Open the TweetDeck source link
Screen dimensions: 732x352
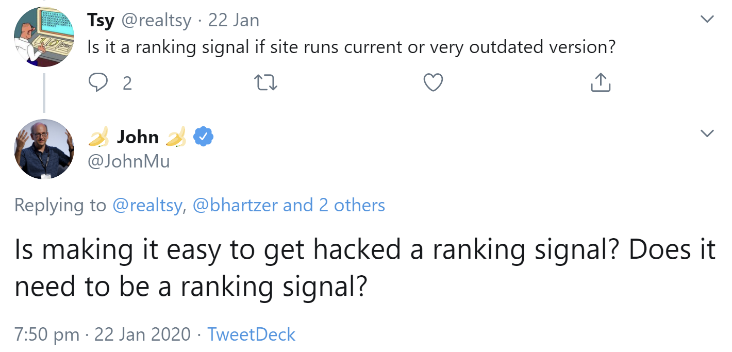click(251, 334)
